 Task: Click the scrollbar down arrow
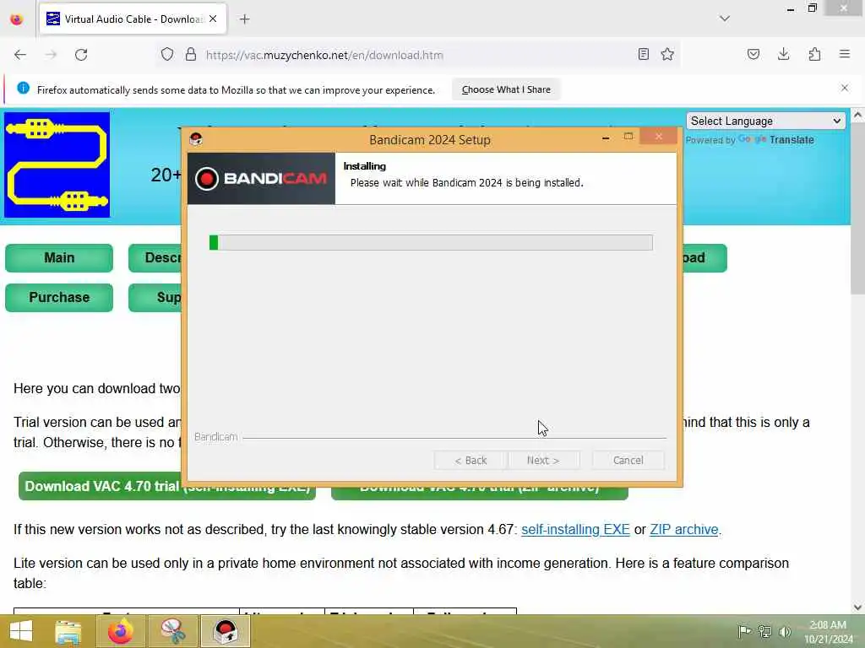click(x=857, y=607)
